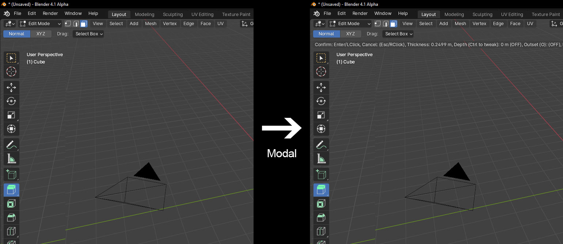Open the Select menu in left window header
The width and height of the screenshot is (563, 244).
pyautogui.click(x=116, y=24)
